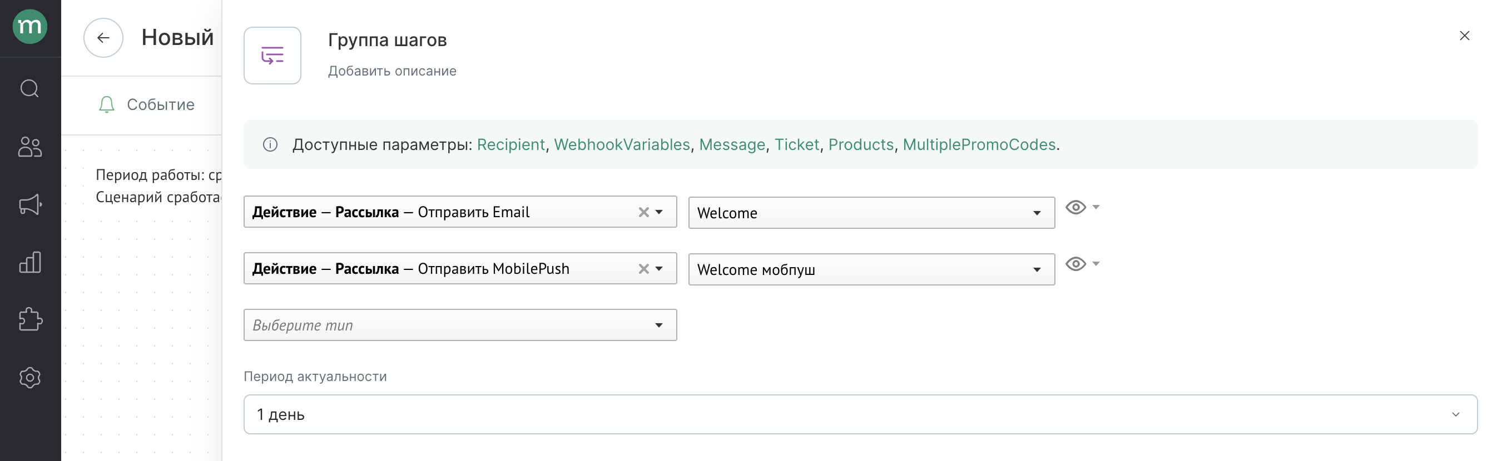Click the Период актуальности label
Viewport: 1497px width, 461px height.
[315, 377]
